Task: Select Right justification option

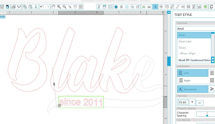Action: (x=192, y=80)
